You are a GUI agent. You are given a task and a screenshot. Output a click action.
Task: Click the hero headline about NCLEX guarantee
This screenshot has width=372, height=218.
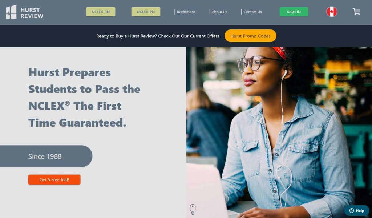tap(84, 98)
